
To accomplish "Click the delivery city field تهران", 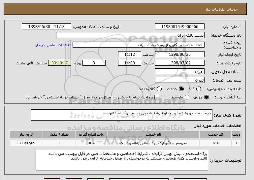I will tap(180, 80).
